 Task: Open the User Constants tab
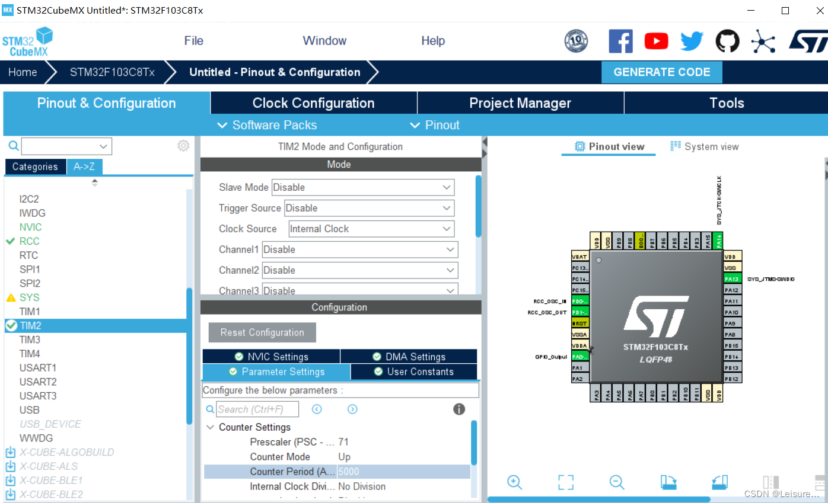pos(414,372)
